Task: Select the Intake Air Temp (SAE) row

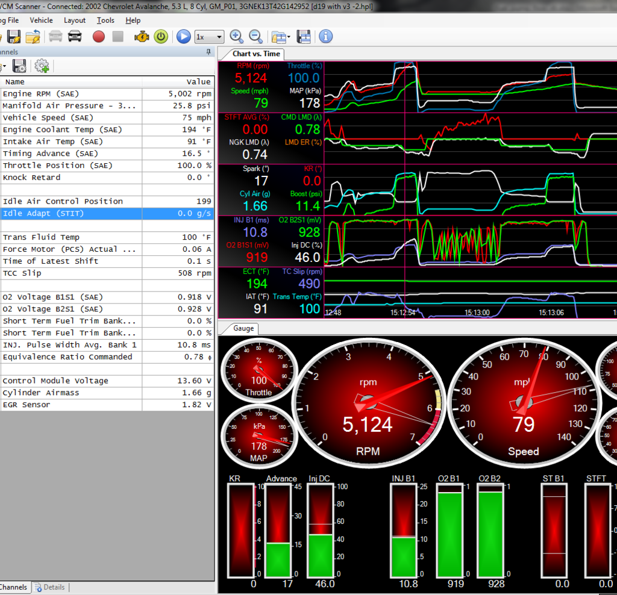Action: pyautogui.click(x=107, y=142)
